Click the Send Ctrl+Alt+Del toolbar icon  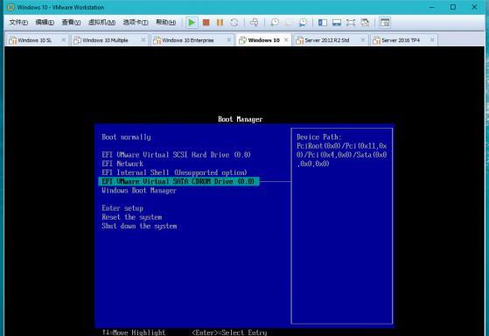[255, 23]
